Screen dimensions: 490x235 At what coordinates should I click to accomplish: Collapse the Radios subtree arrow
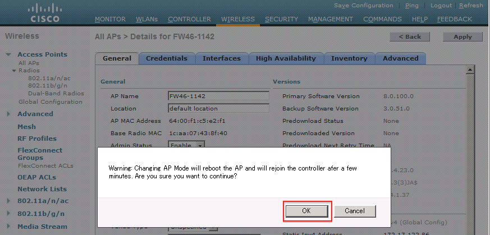(x=13, y=71)
